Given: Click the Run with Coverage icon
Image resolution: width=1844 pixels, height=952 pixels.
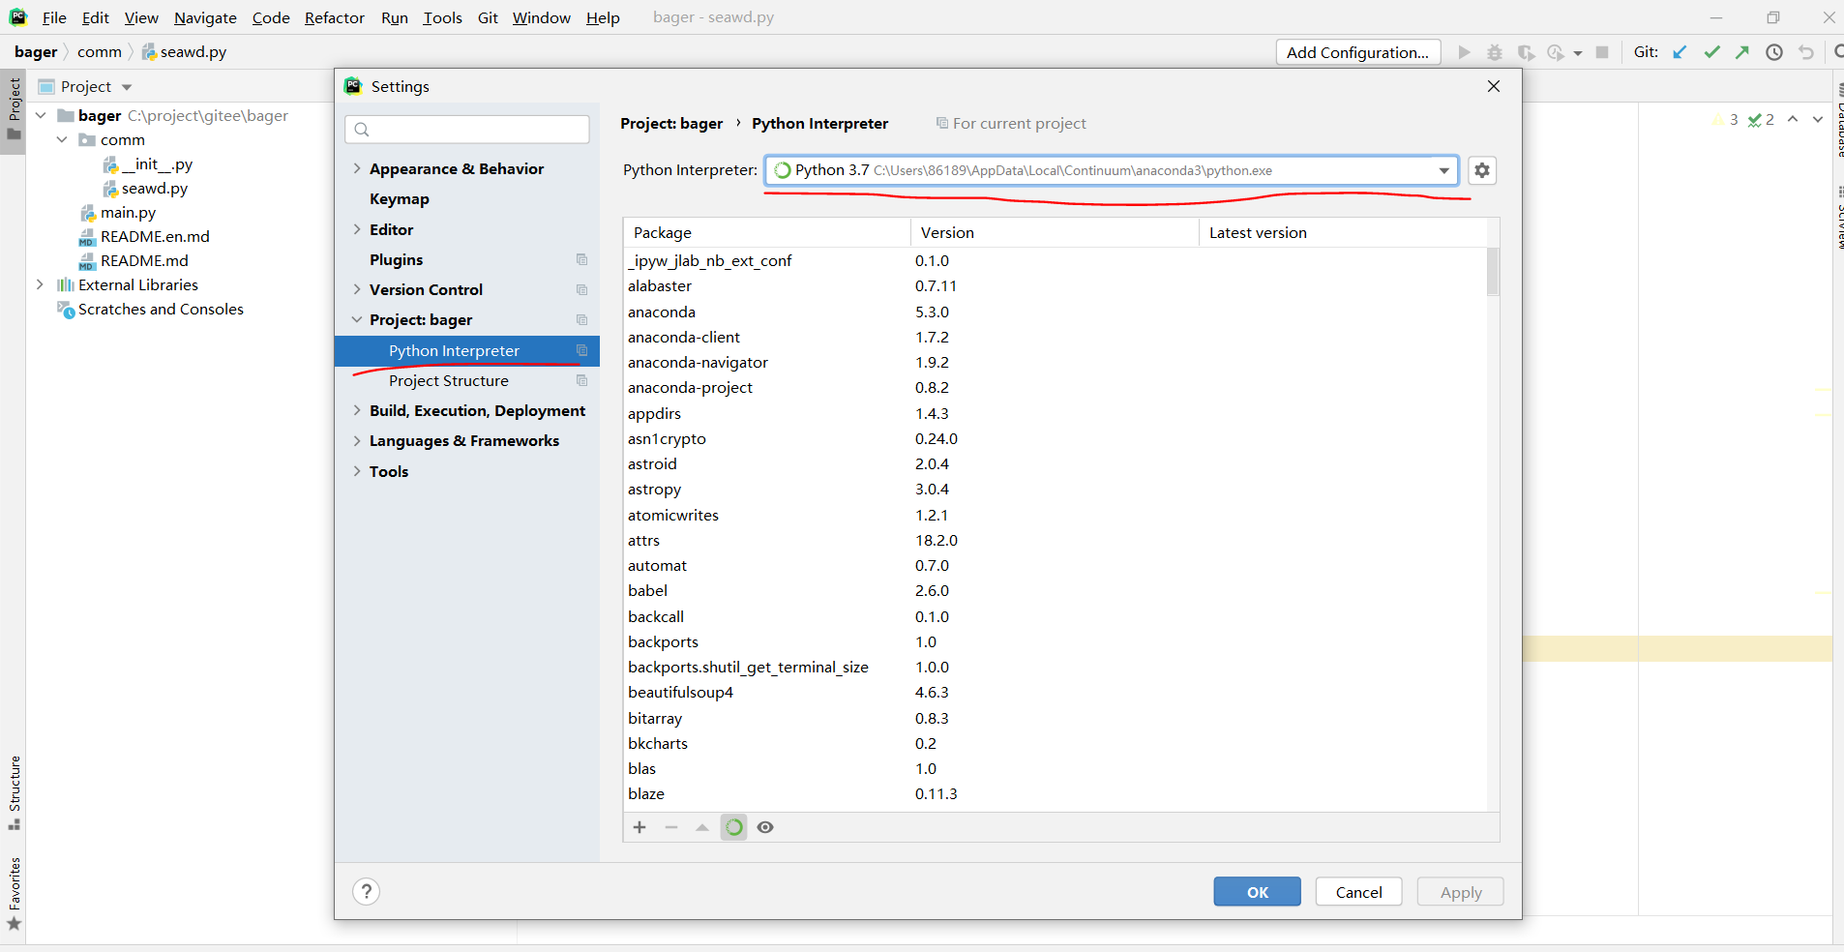Looking at the screenshot, I should (x=1526, y=52).
